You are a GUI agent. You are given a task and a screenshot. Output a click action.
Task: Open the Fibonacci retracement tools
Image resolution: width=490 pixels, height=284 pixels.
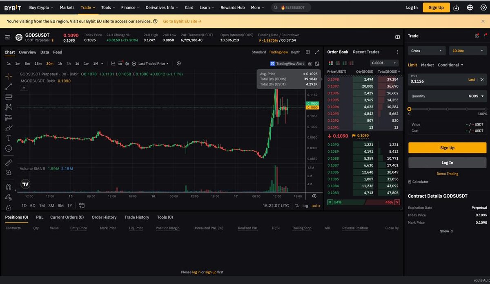coord(9,97)
